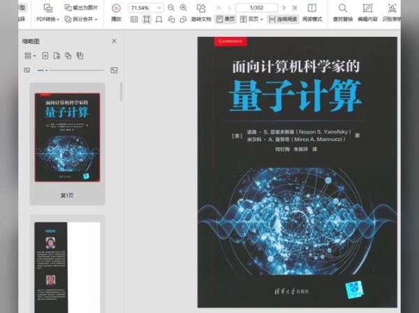The height and width of the screenshot is (313, 419).
Task: Click the zoom in magnifier icon
Action: [184, 8]
